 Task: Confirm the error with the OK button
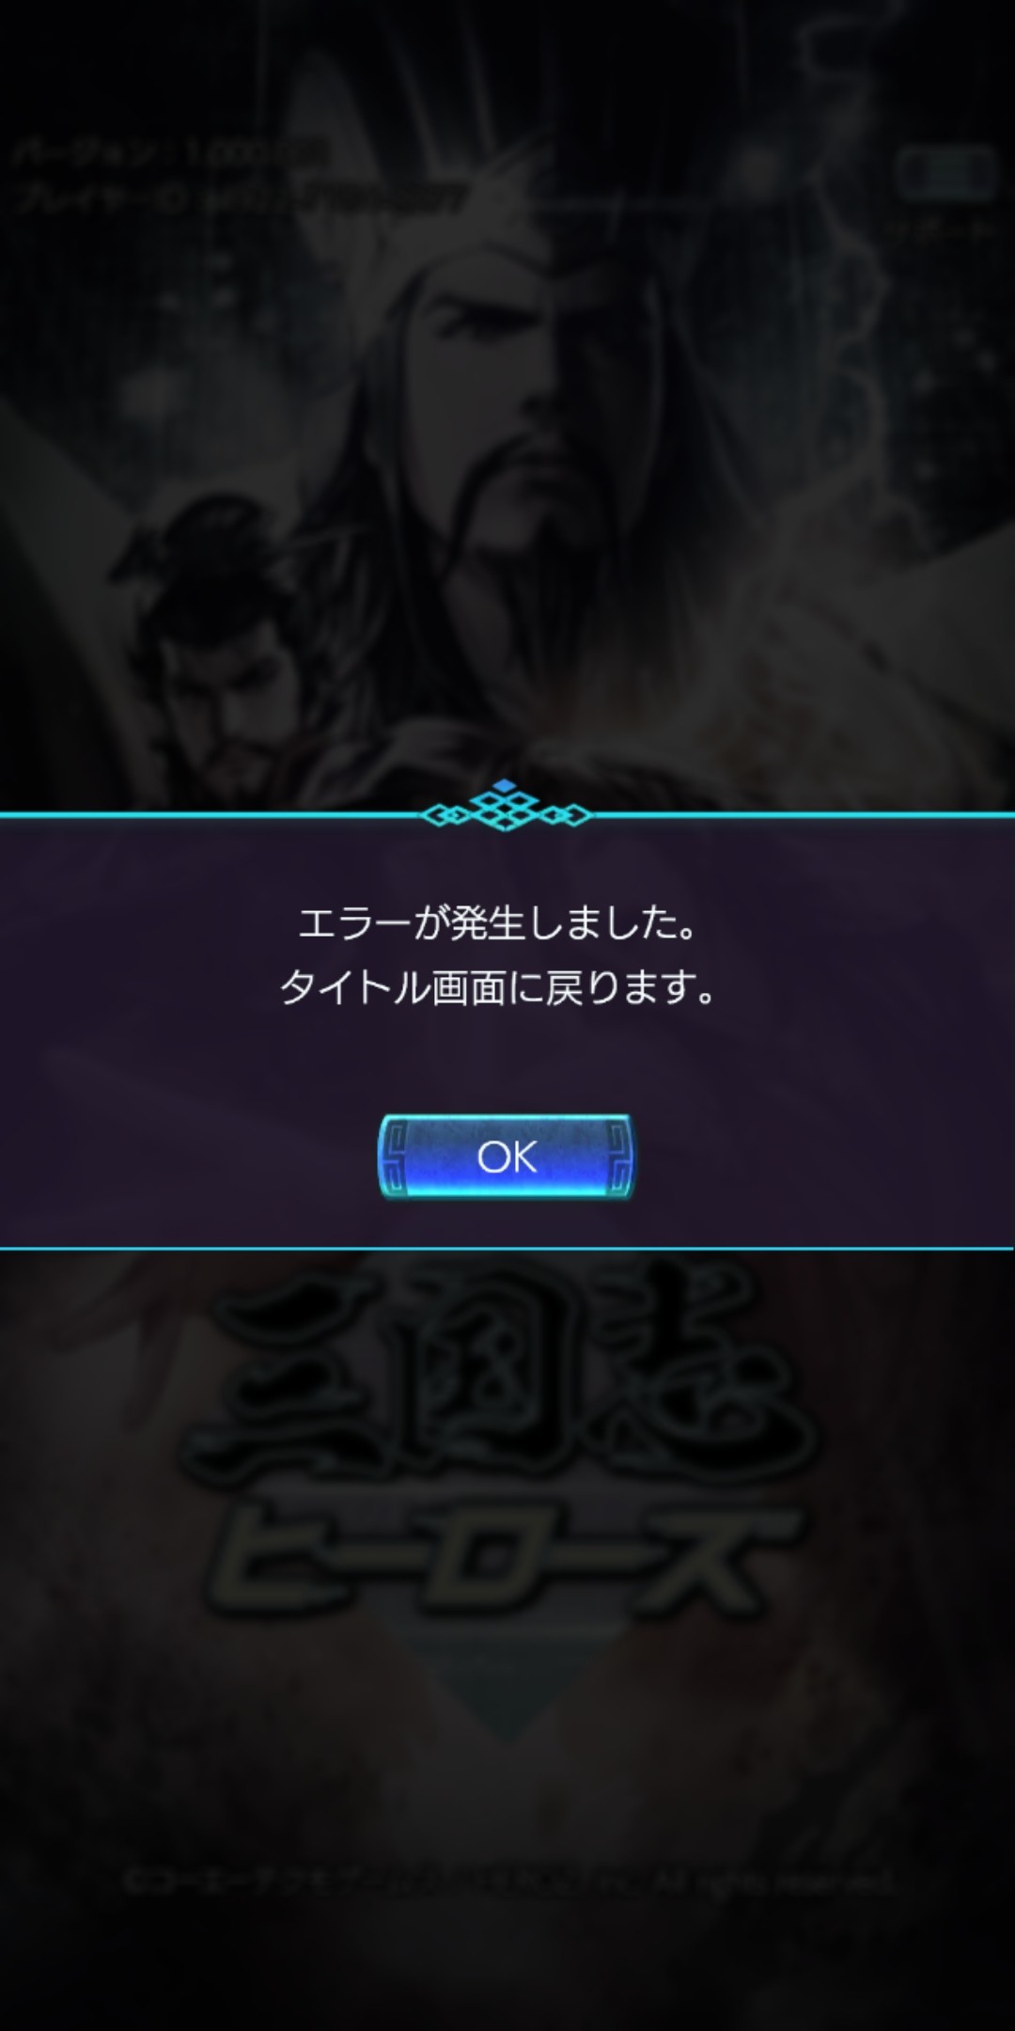[506, 1157]
